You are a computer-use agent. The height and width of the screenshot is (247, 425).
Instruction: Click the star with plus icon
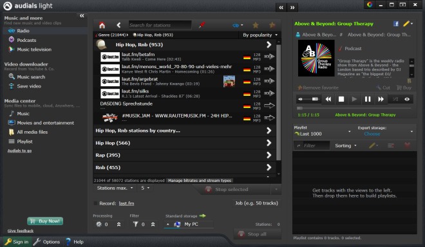click(272, 25)
